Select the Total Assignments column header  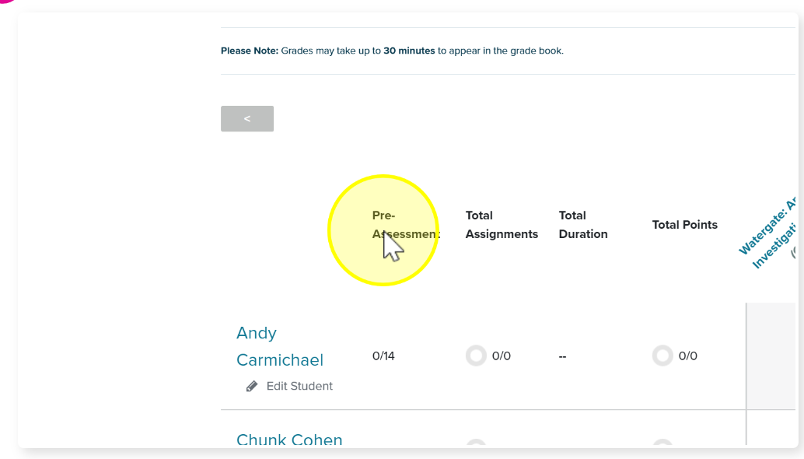pos(502,225)
